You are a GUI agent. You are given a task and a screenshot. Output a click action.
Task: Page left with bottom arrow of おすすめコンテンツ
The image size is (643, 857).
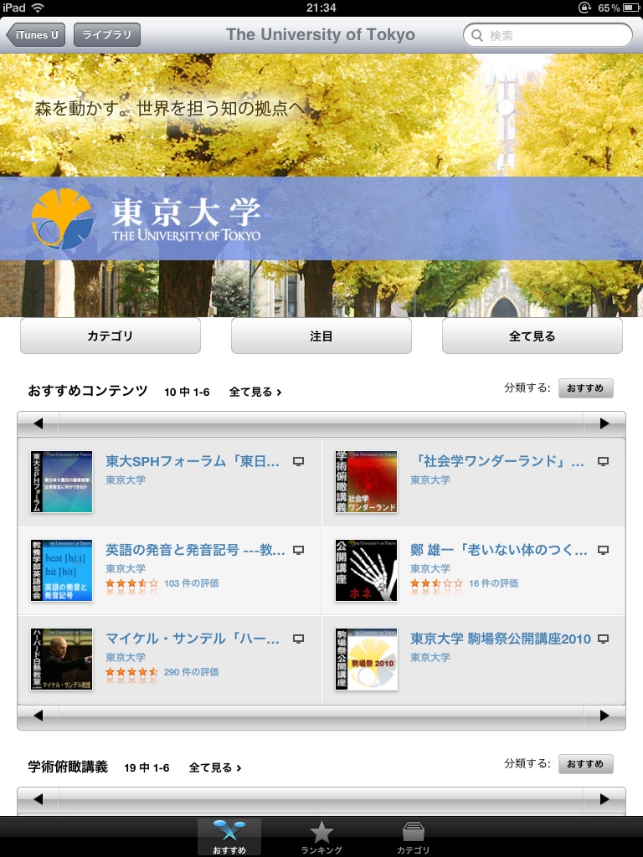38,716
